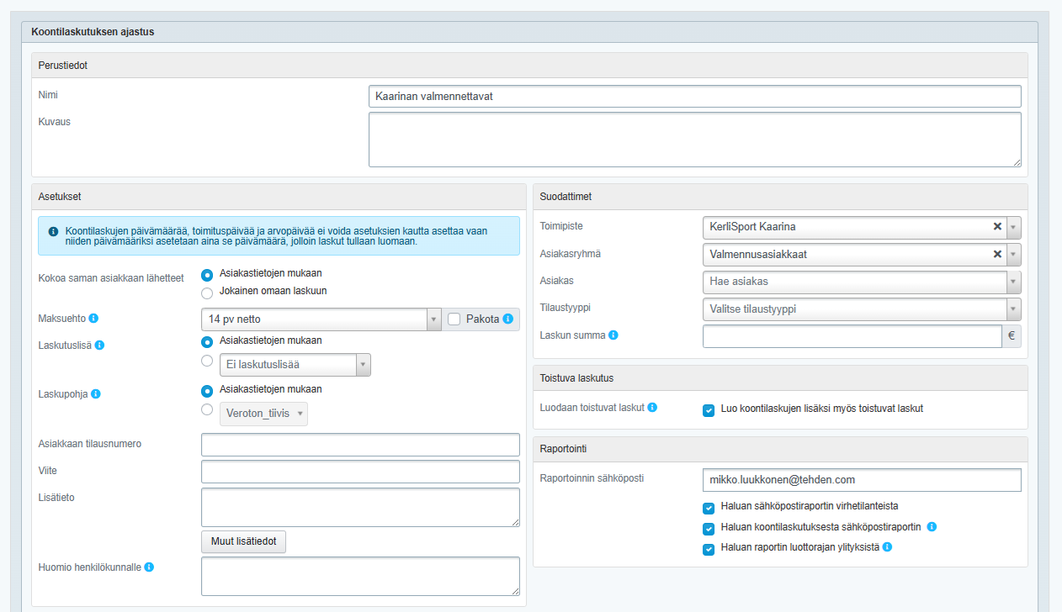Open the Hae asiakas customer dropdown
1062x612 pixels.
click(860, 282)
